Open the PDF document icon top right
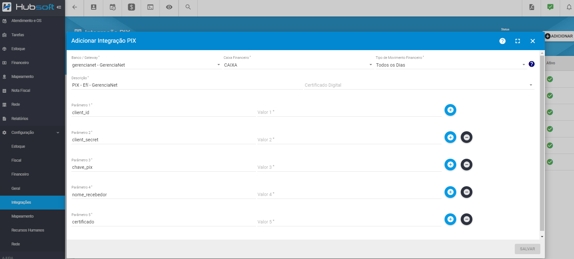The height and width of the screenshot is (259, 574). 532,7
